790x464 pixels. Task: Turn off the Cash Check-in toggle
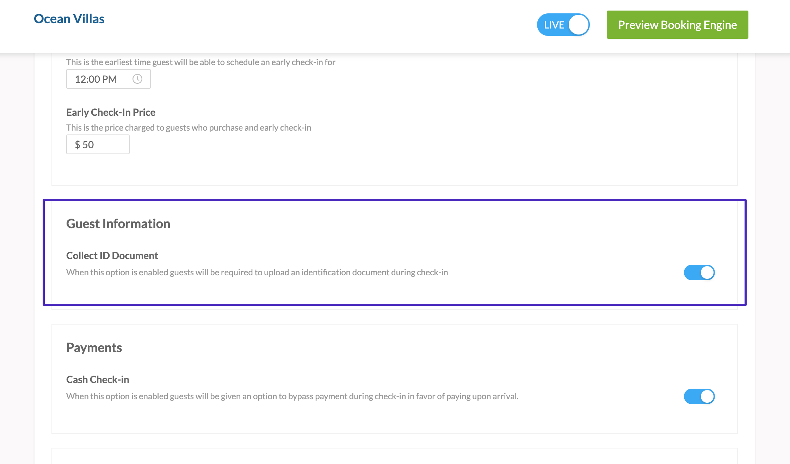tap(699, 396)
